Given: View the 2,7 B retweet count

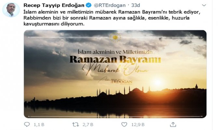Looking at the screenshot, I should 88,125.
